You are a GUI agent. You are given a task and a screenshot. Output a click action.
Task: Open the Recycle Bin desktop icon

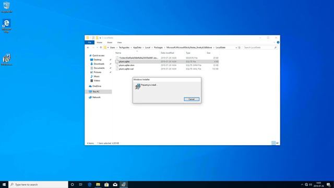coord(6,7)
